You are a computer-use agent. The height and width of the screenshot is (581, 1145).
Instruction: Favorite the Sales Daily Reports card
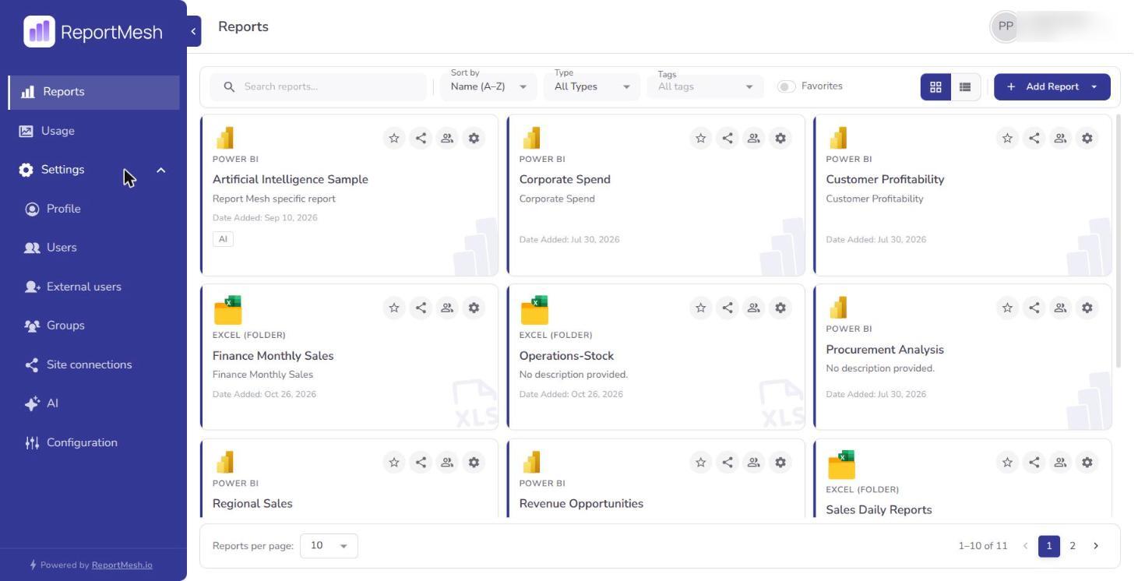tap(1007, 462)
